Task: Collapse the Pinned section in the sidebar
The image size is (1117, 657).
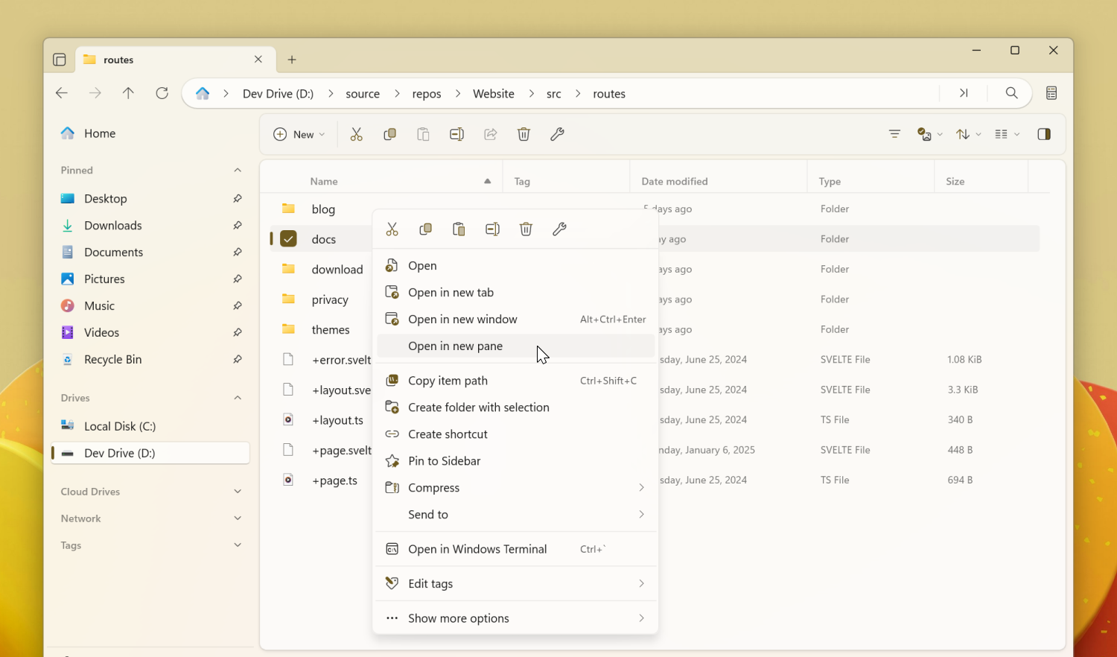Action: [x=237, y=170]
